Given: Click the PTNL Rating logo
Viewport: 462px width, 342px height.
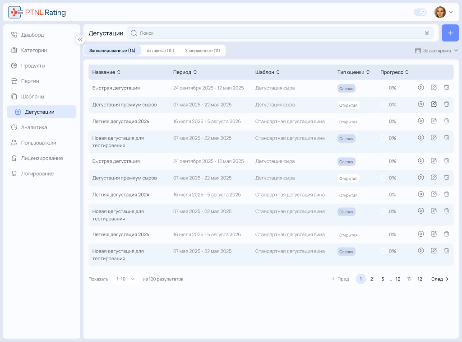Looking at the screenshot, I should (x=37, y=12).
